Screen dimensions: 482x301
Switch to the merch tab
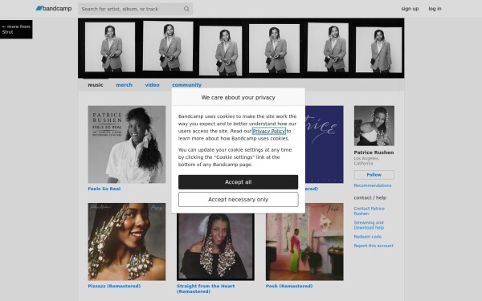pos(124,85)
